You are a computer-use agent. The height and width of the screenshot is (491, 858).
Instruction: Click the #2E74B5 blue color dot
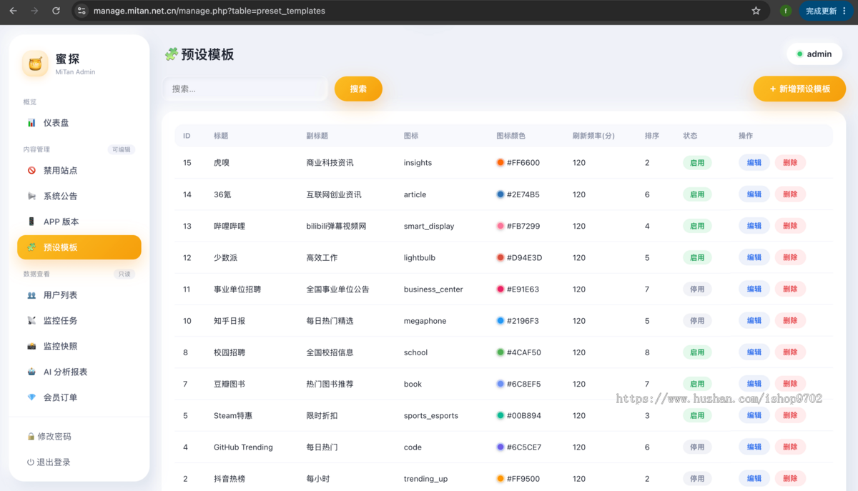coord(500,194)
